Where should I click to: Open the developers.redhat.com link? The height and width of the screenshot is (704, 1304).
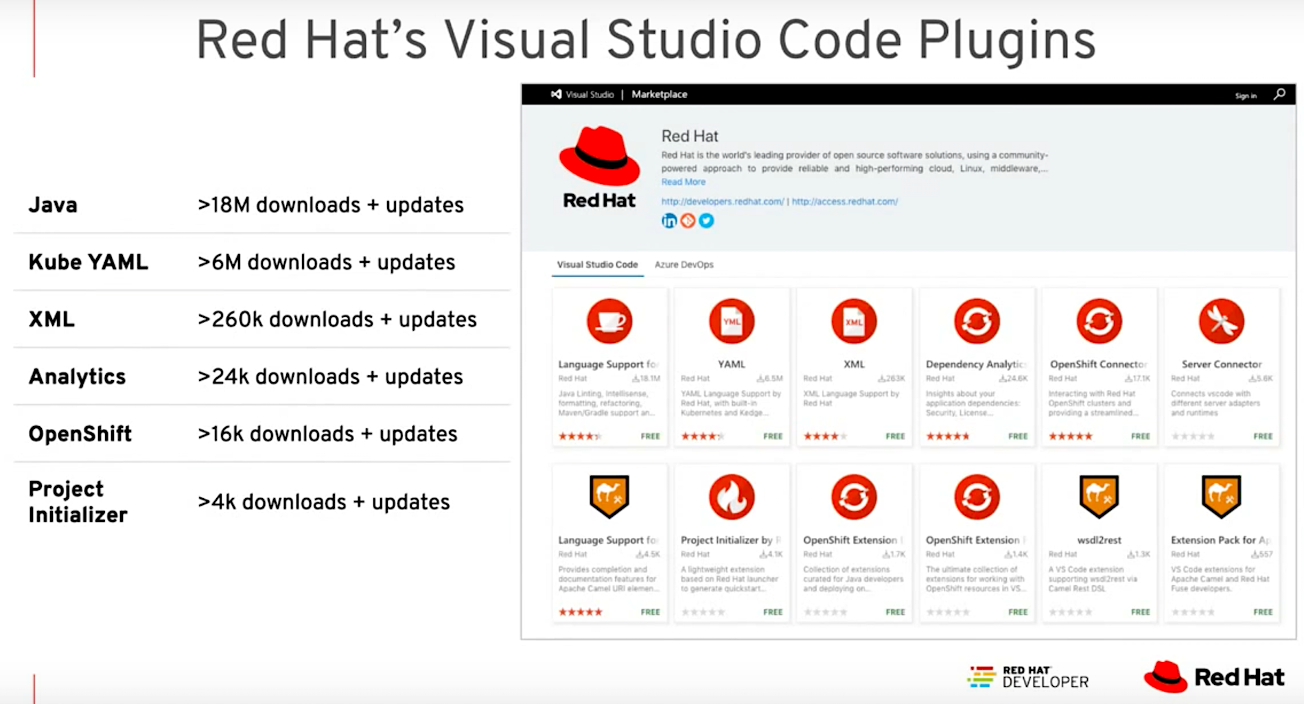pyautogui.click(x=722, y=202)
